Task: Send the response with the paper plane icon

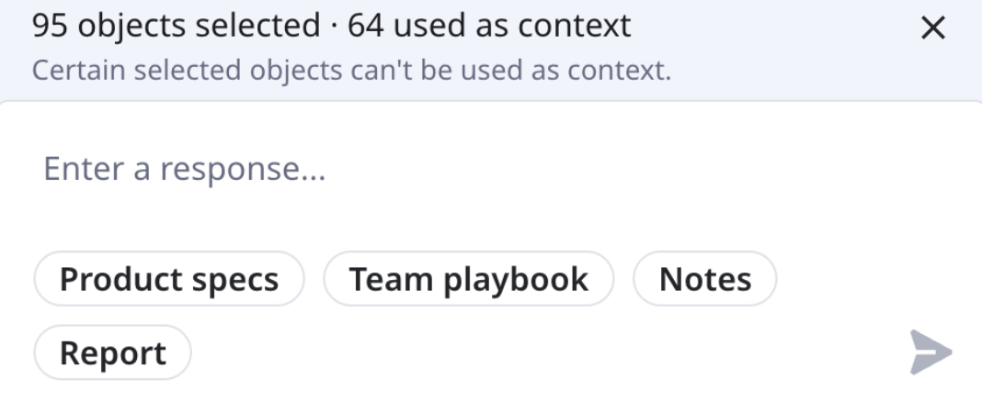Action: pyautogui.click(x=931, y=352)
